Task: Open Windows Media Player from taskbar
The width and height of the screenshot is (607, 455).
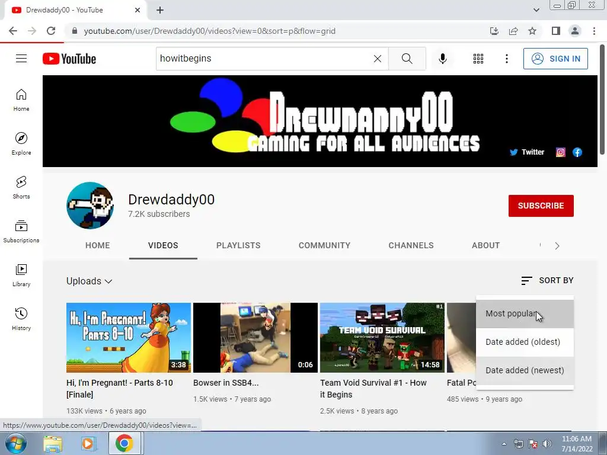Action: (88, 443)
